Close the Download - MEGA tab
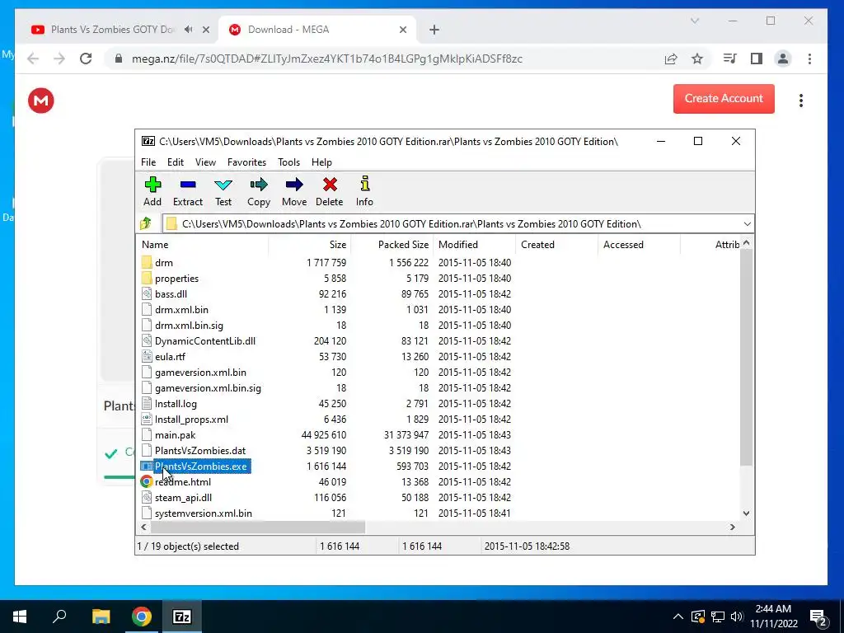The image size is (844, 633). (x=403, y=30)
